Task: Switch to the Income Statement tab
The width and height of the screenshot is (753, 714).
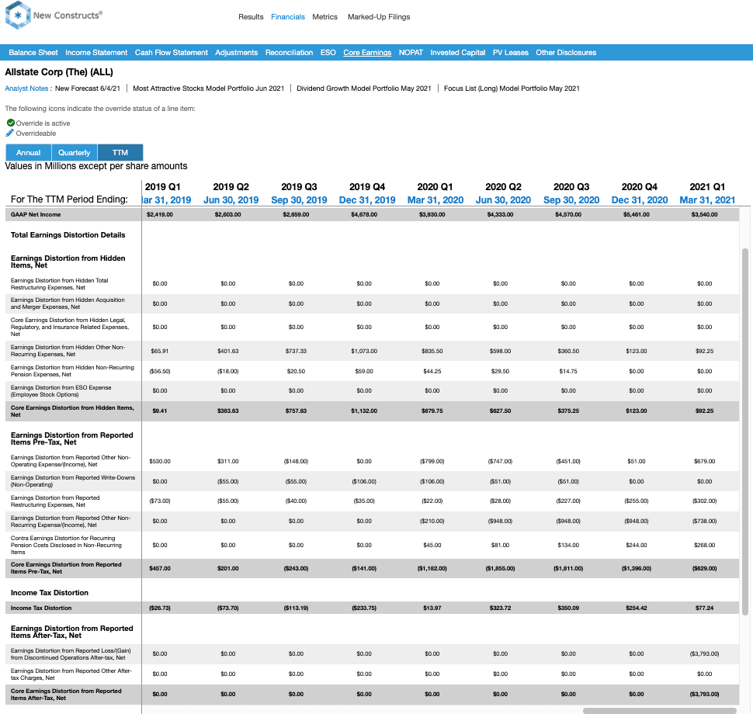Action: pyautogui.click(x=96, y=53)
